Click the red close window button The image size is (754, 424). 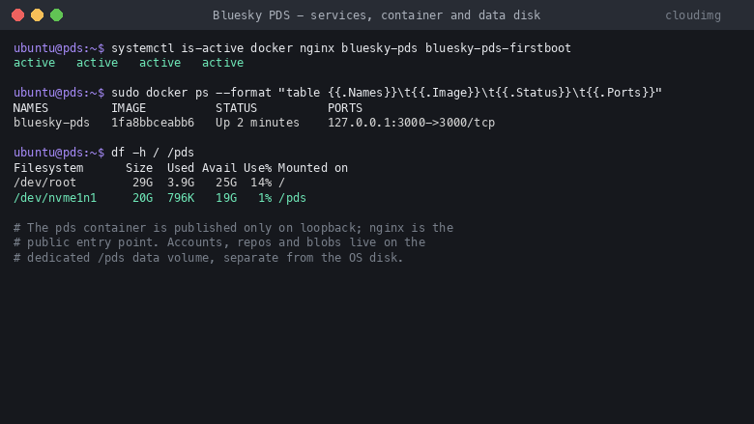tap(17, 15)
